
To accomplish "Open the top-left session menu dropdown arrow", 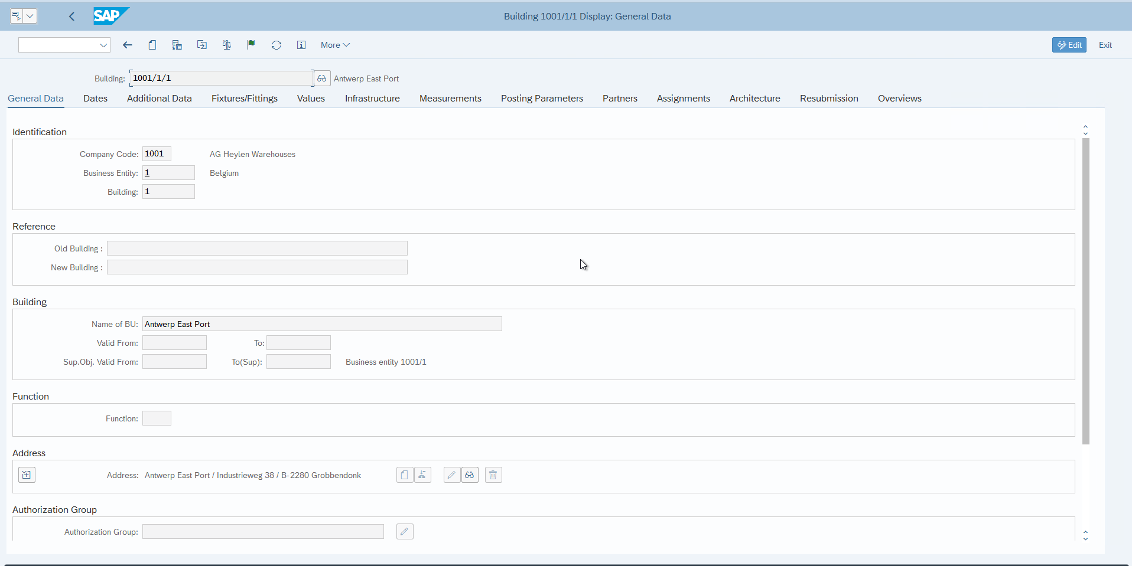I will [x=30, y=16].
